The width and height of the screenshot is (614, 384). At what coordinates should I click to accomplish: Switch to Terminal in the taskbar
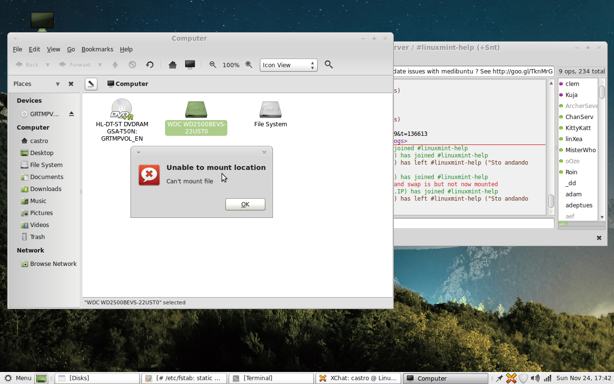(271, 378)
